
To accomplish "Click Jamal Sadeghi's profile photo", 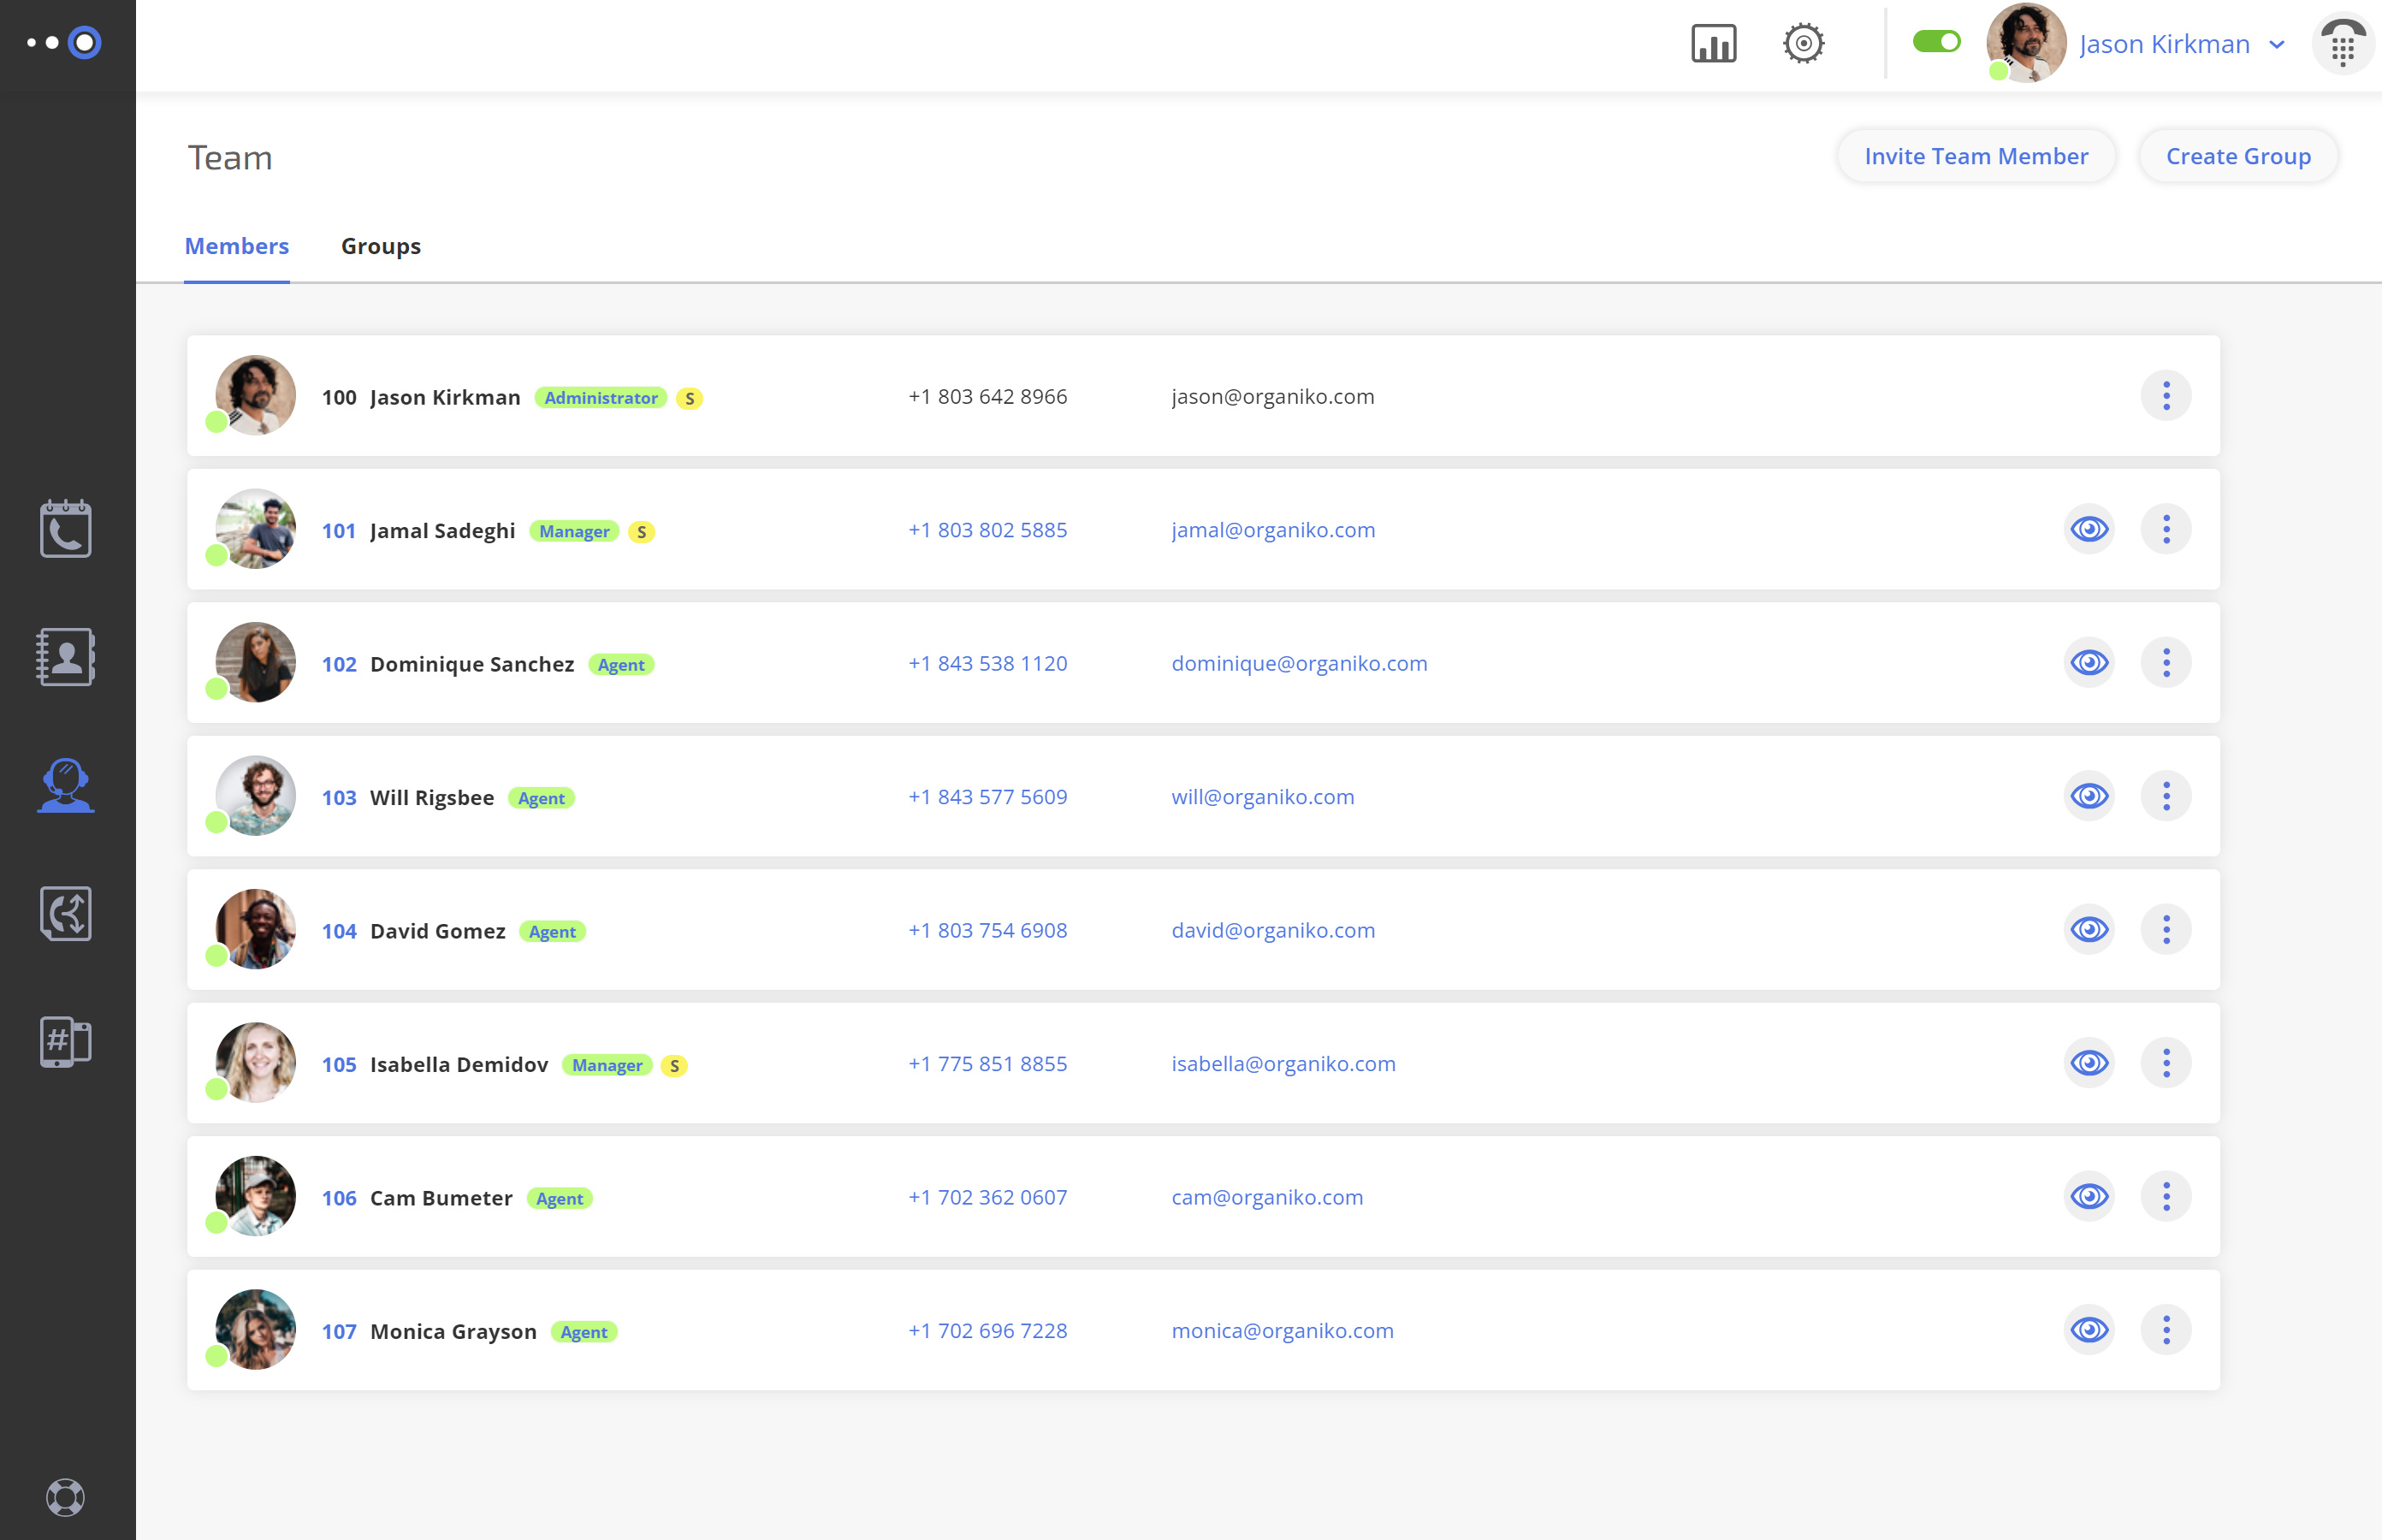I will tap(256, 529).
